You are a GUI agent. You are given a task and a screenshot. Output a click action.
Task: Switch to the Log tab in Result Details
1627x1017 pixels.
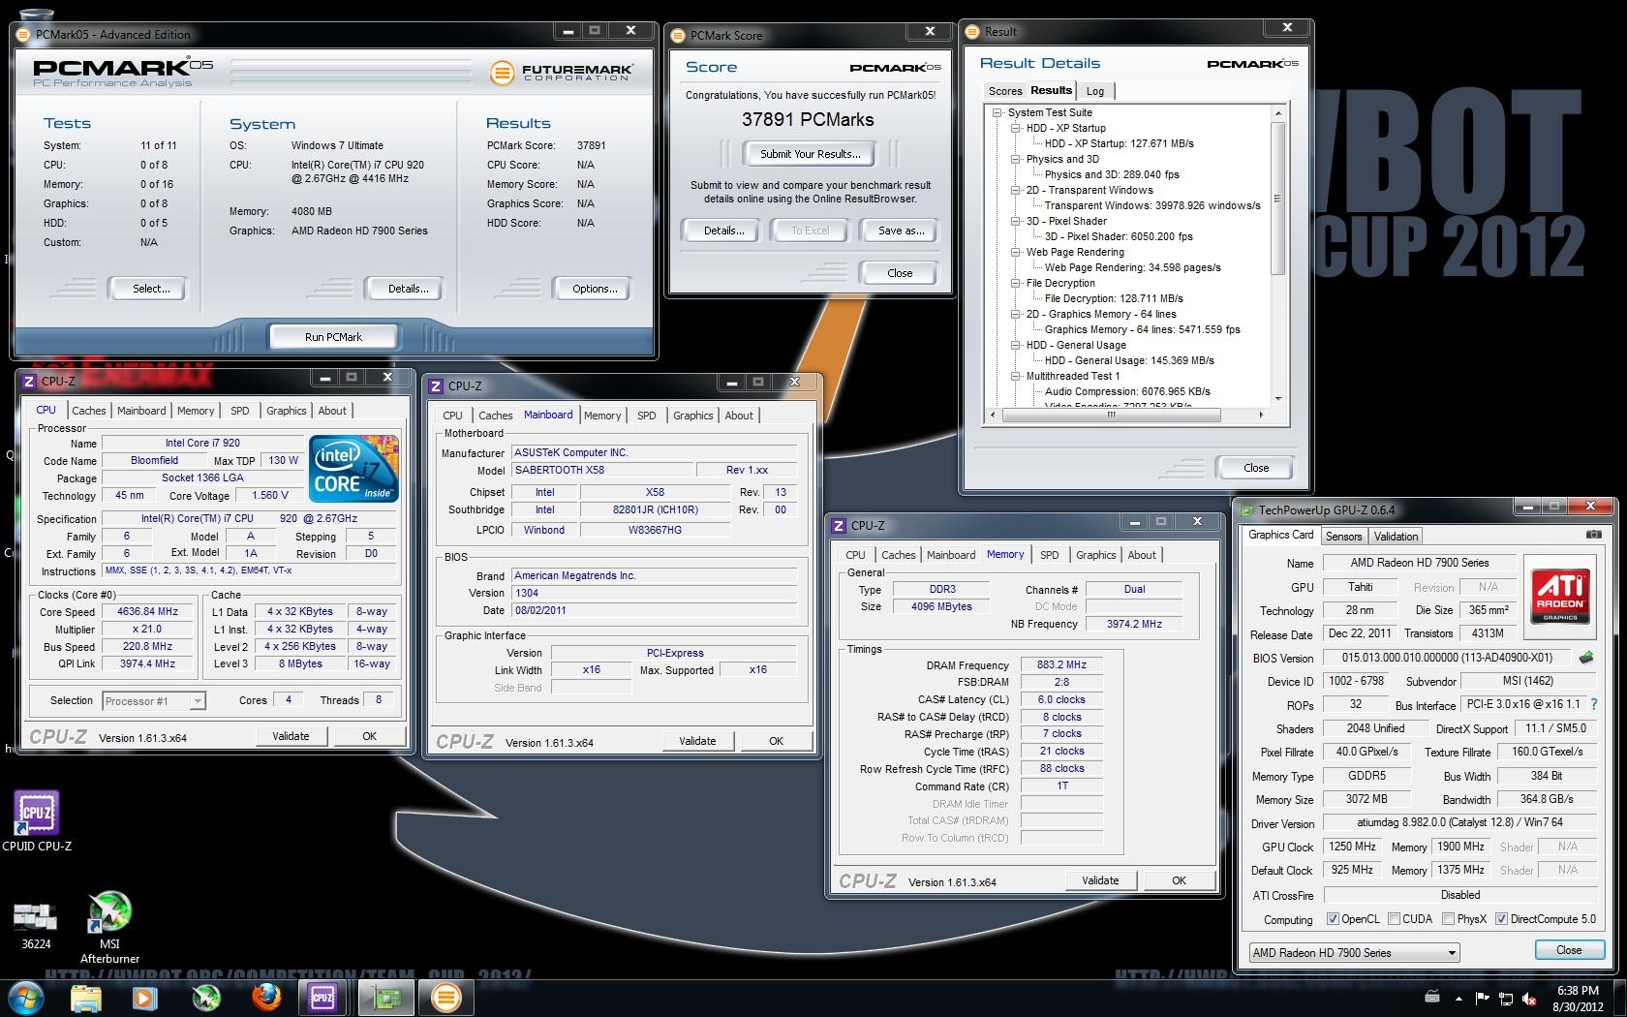tap(1094, 91)
